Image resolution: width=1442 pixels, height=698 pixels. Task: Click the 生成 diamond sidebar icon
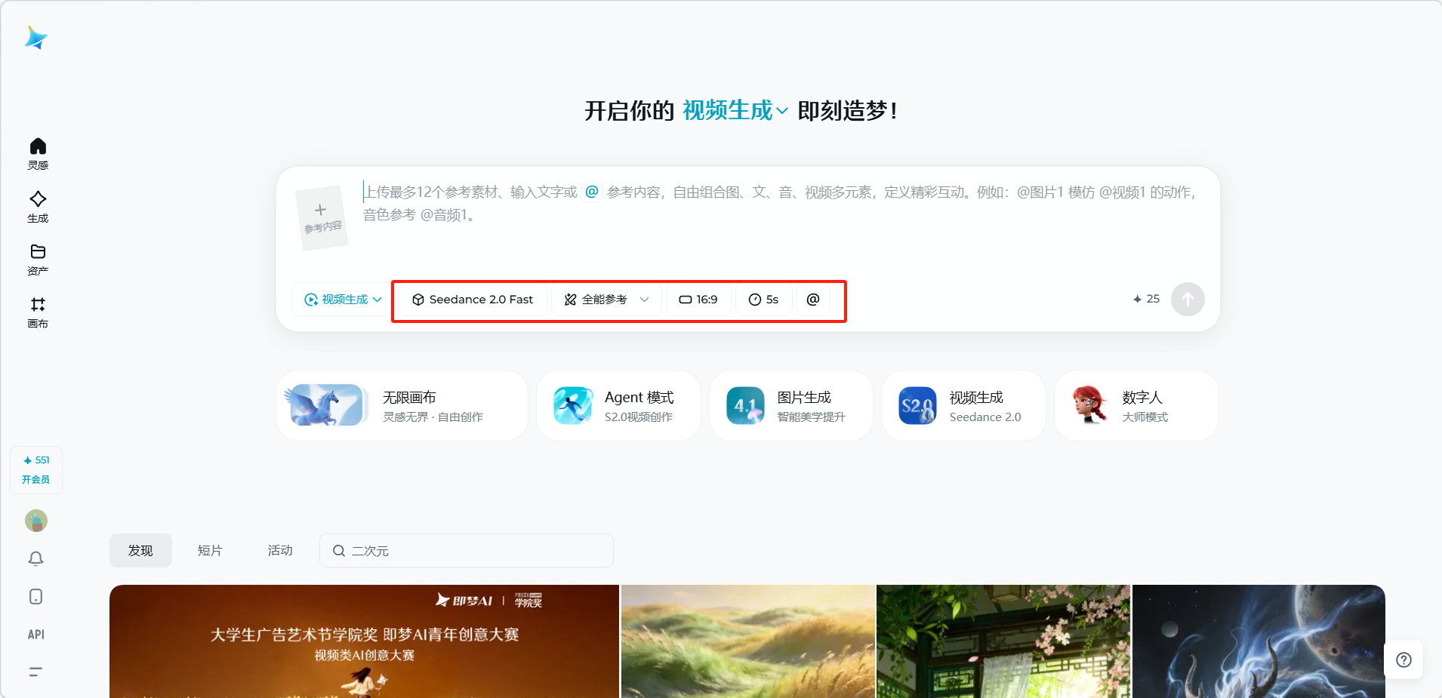(38, 206)
